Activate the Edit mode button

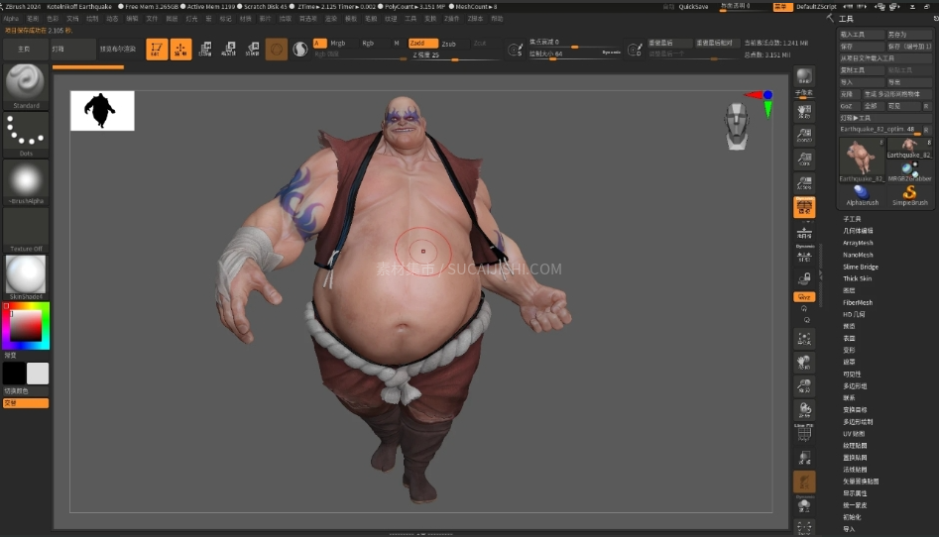point(157,50)
